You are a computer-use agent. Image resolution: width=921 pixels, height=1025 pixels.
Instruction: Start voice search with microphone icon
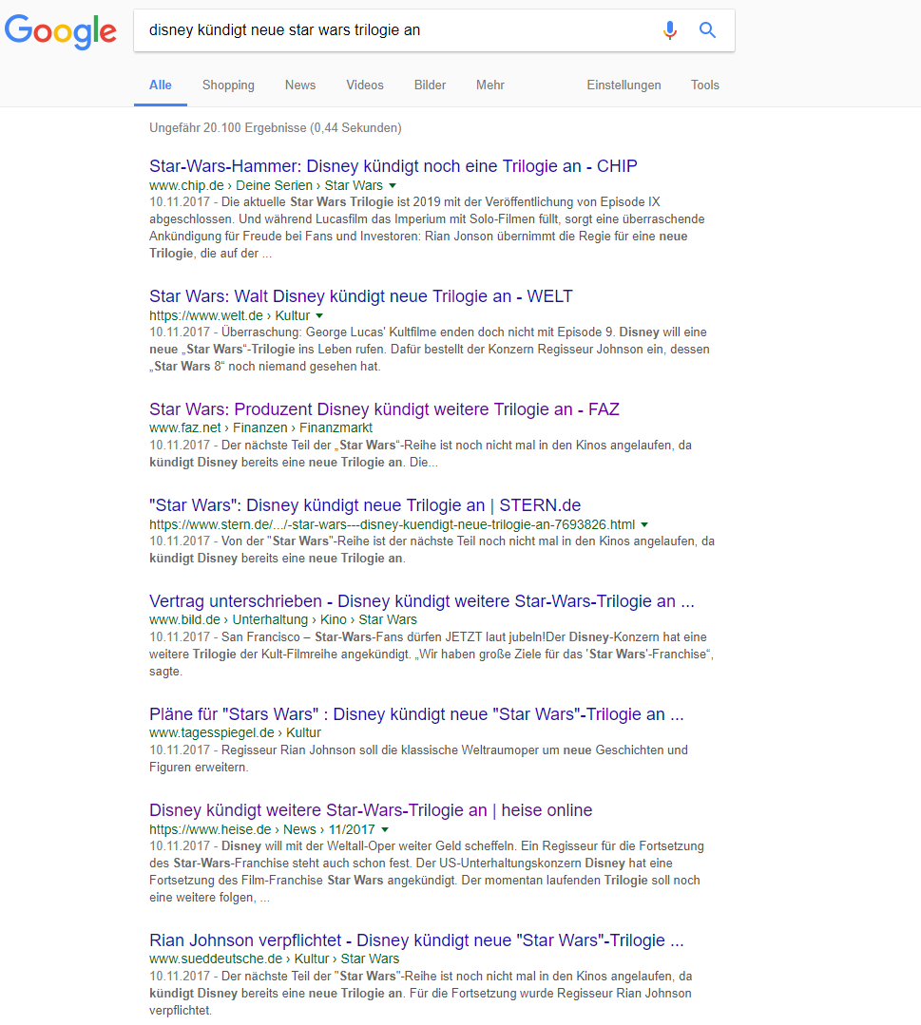pyautogui.click(x=670, y=30)
